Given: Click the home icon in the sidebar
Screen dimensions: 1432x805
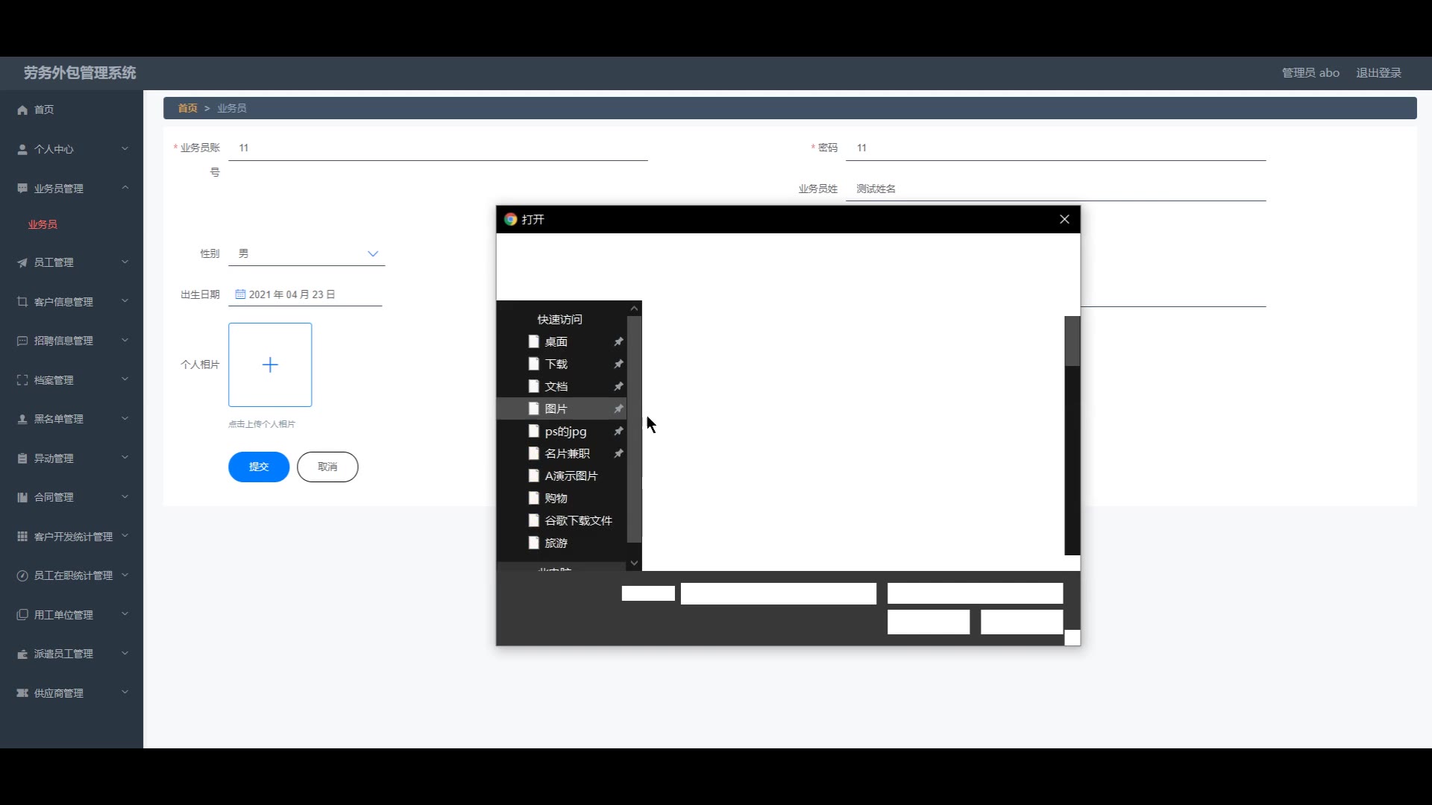Looking at the screenshot, I should coord(22,110).
